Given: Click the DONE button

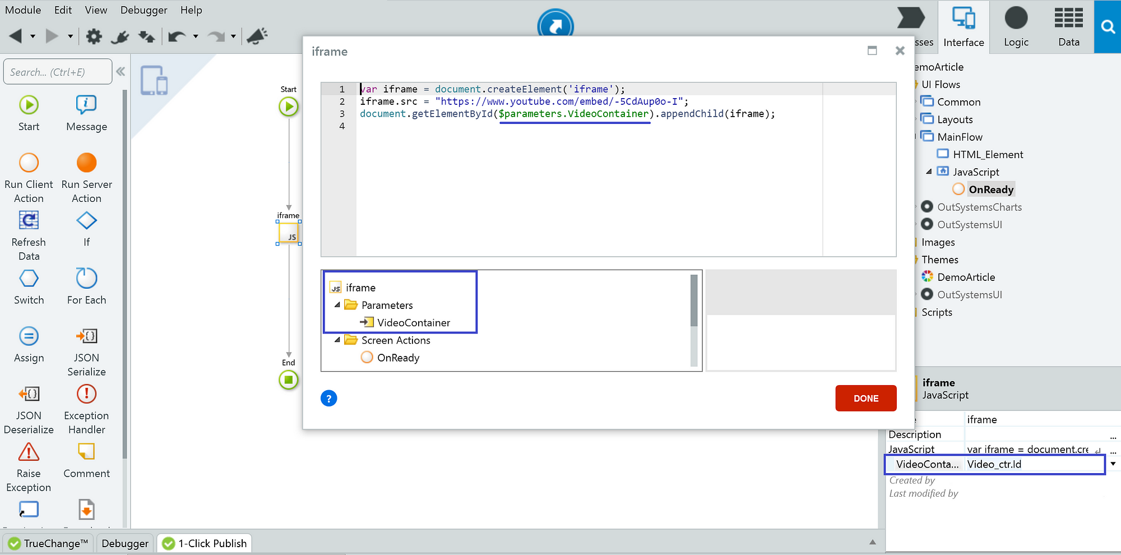Looking at the screenshot, I should pos(866,398).
